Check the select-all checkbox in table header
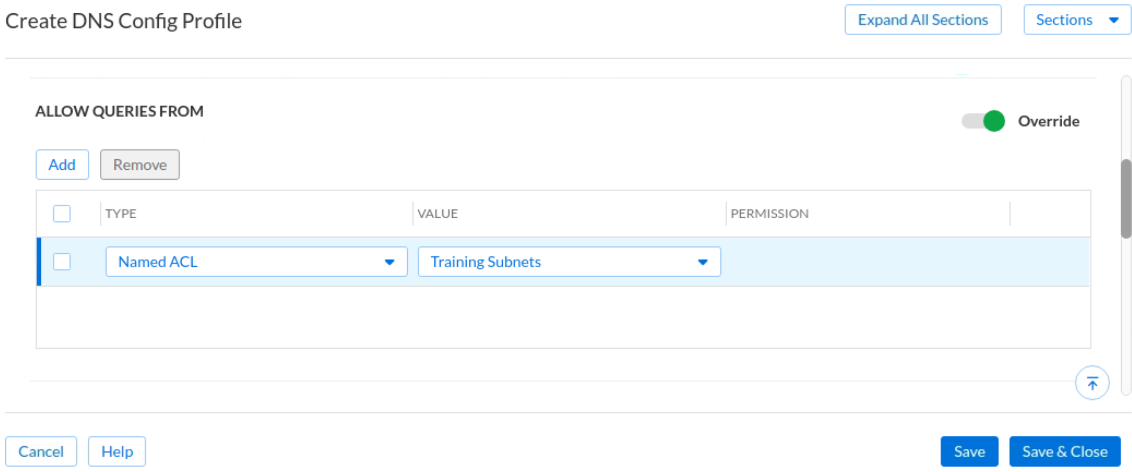Image resolution: width=1132 pixels, height=472 pixels. pyautogui.click(x=62, y=213)
